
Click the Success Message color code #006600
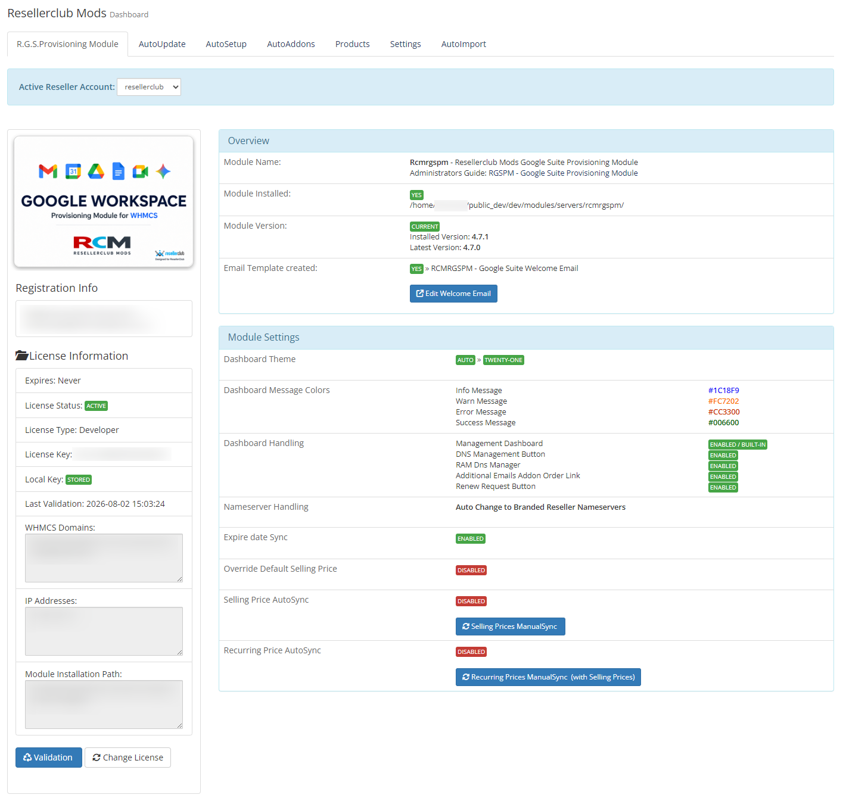723,423
